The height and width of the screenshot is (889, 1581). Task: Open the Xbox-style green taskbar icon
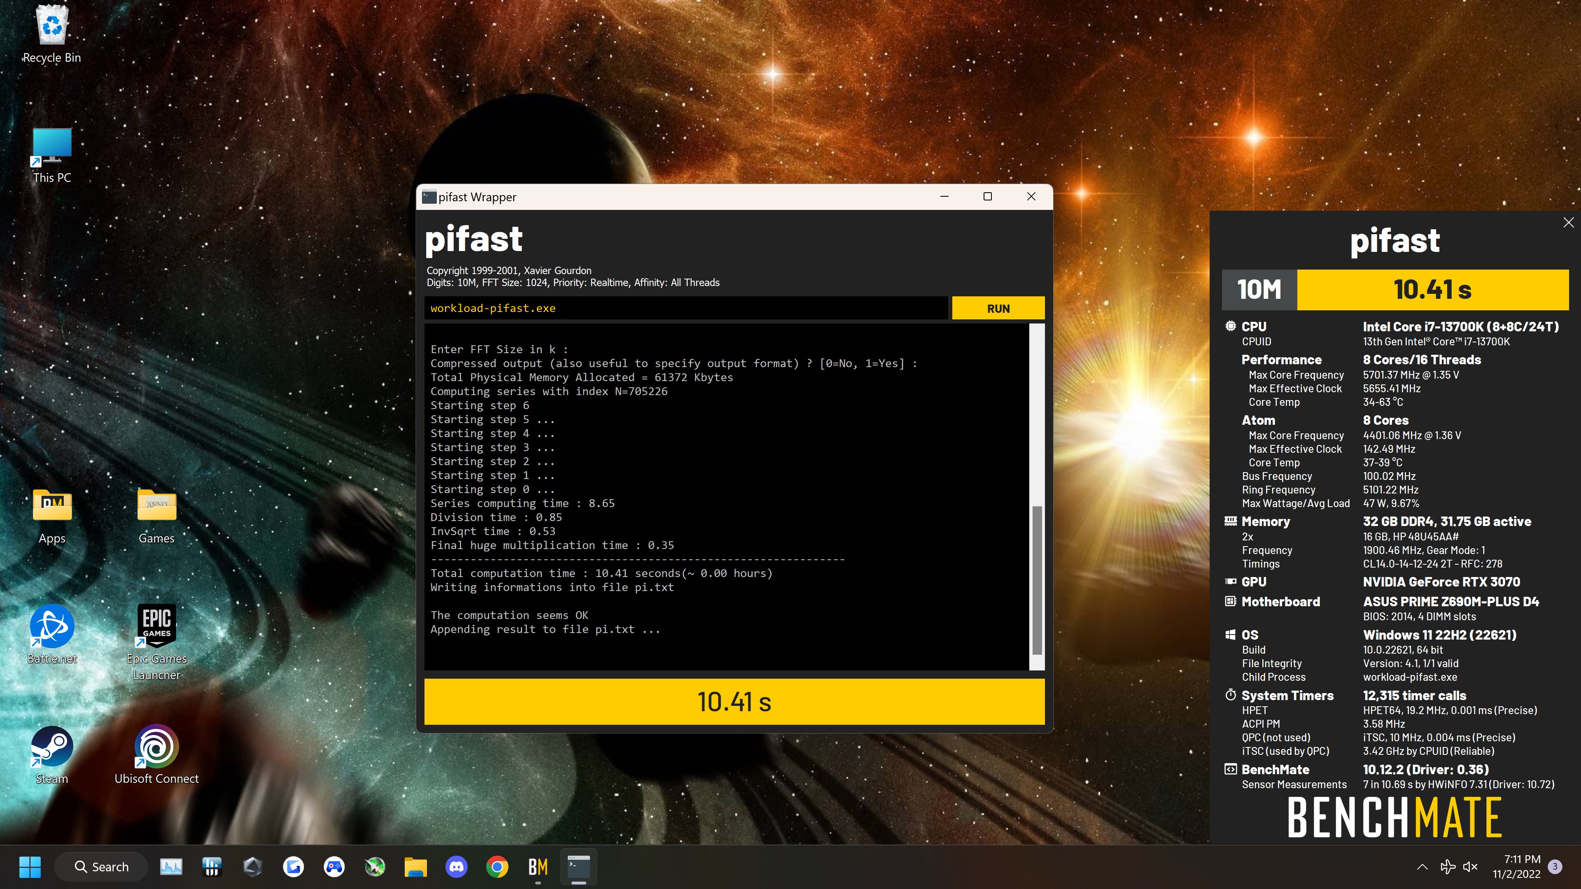tap(375, 867)
